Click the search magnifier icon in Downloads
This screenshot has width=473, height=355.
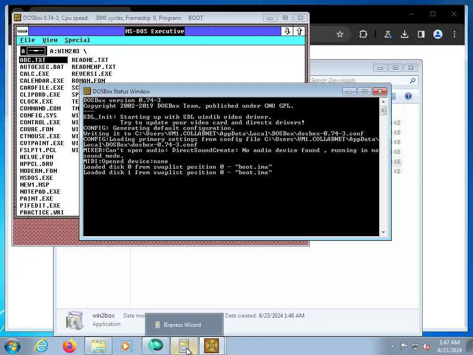412,80
